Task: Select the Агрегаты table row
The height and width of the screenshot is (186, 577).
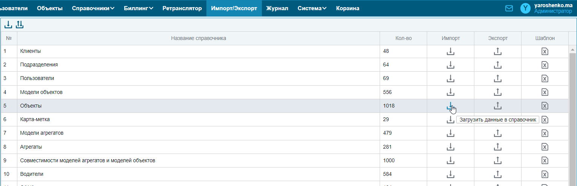Action: click(189, 147)
